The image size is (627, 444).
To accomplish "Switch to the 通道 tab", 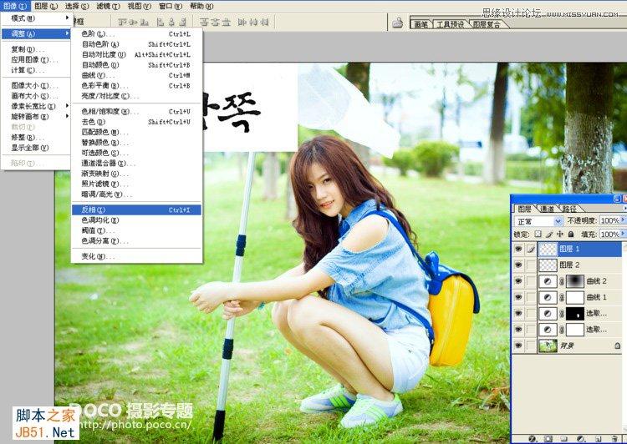I will coord(547,209).
